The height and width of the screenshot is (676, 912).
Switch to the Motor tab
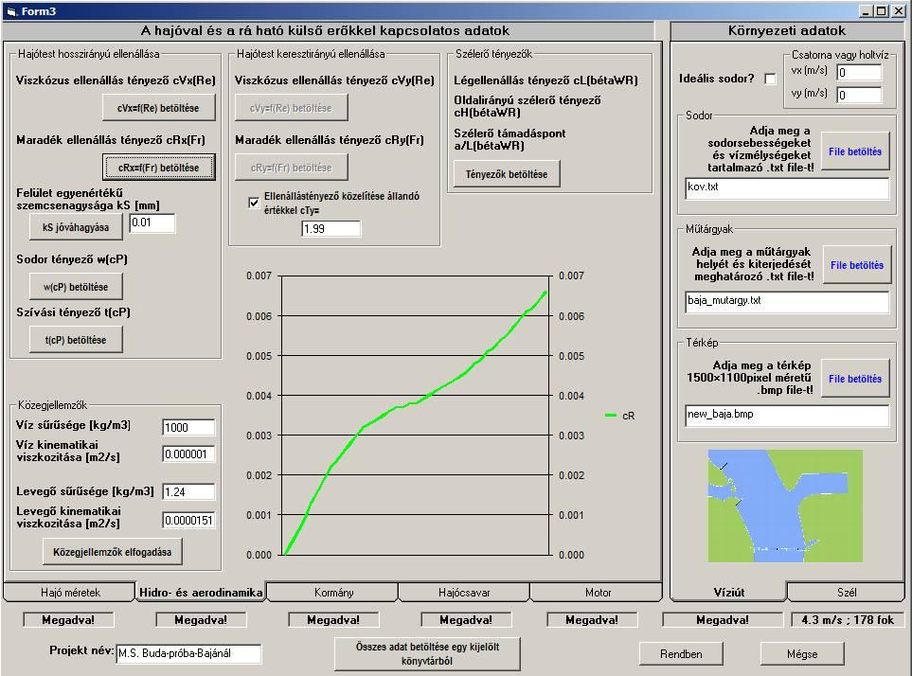(598, 593)
